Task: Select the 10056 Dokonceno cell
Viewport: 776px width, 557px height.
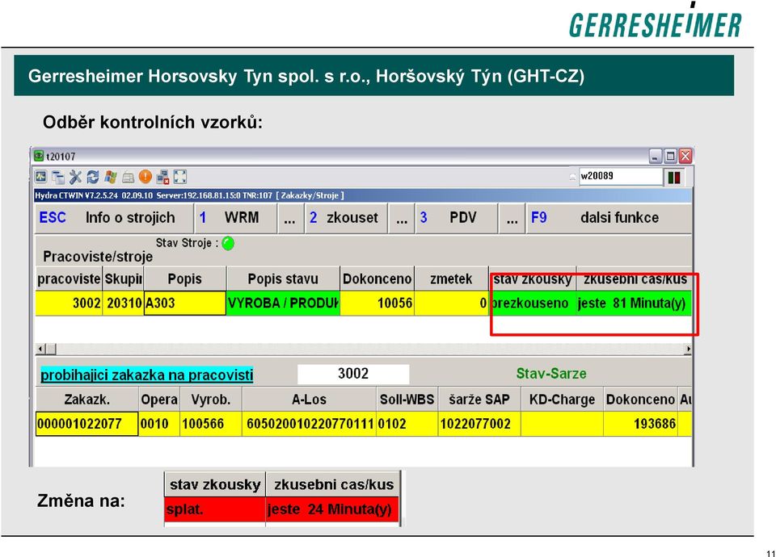Action: point(377,303)
